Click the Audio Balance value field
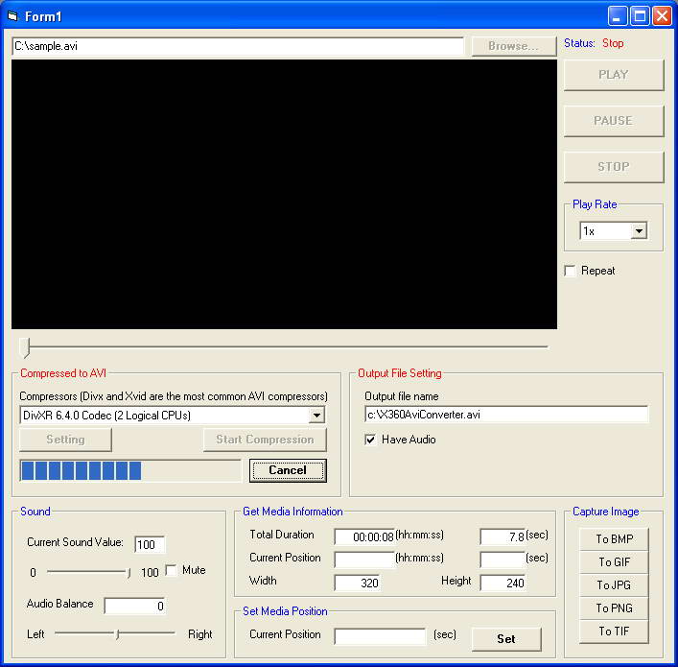678x667 pixels. pos(134,606)
